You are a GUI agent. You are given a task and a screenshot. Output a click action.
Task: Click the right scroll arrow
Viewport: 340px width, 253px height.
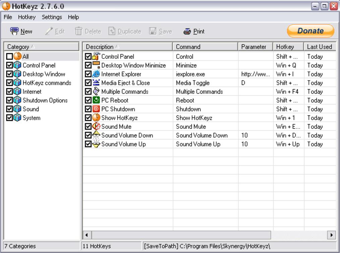tap(332, 235)
